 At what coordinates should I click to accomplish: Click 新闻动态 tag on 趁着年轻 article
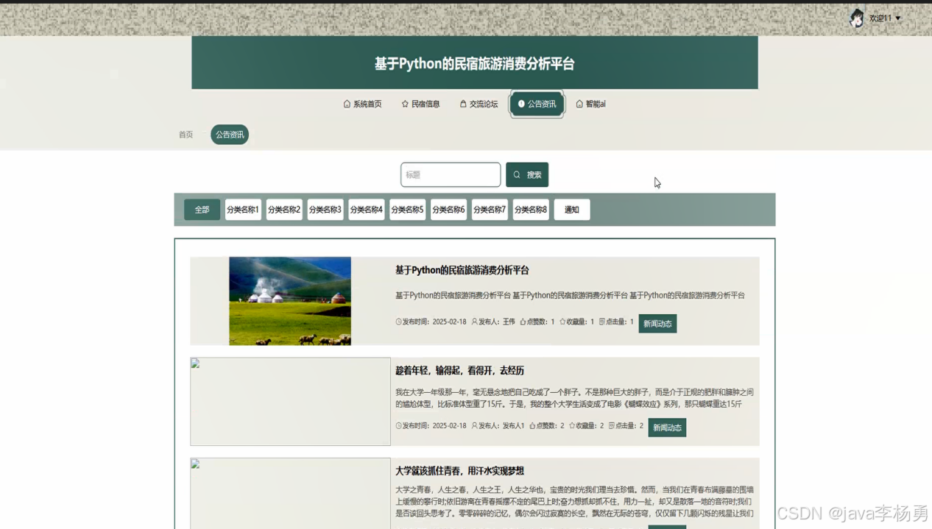tap(667, 427)
